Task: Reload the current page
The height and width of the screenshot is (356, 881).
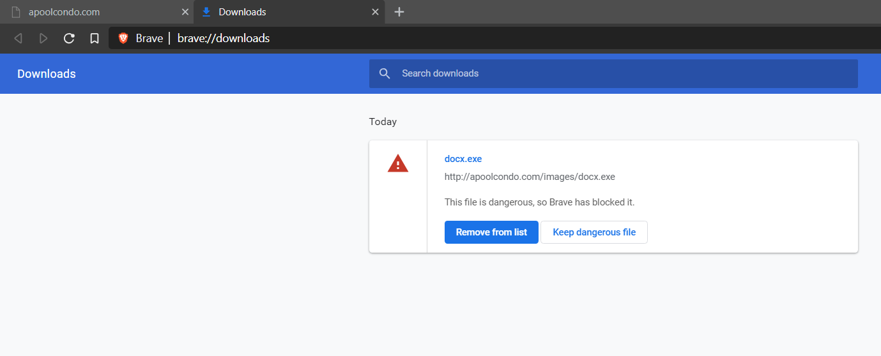Action: [x=69, y=38]
